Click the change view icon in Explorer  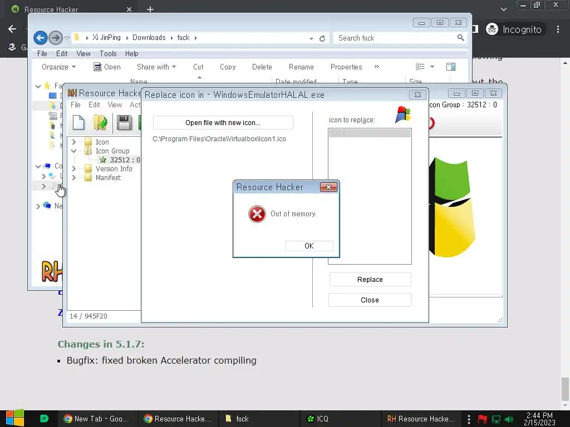click(420, 67)
